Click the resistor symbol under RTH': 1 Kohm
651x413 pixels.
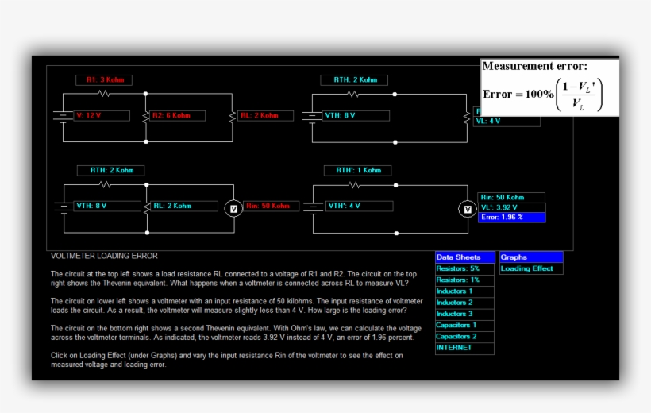[x=353, y=186]
